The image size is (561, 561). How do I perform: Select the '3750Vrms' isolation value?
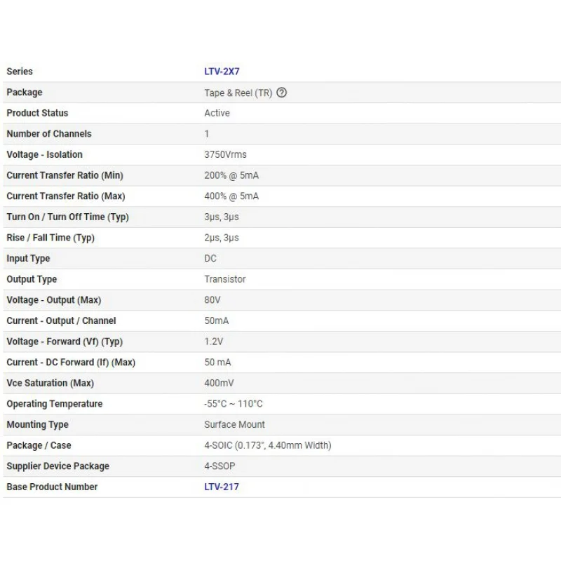point(225,154)
